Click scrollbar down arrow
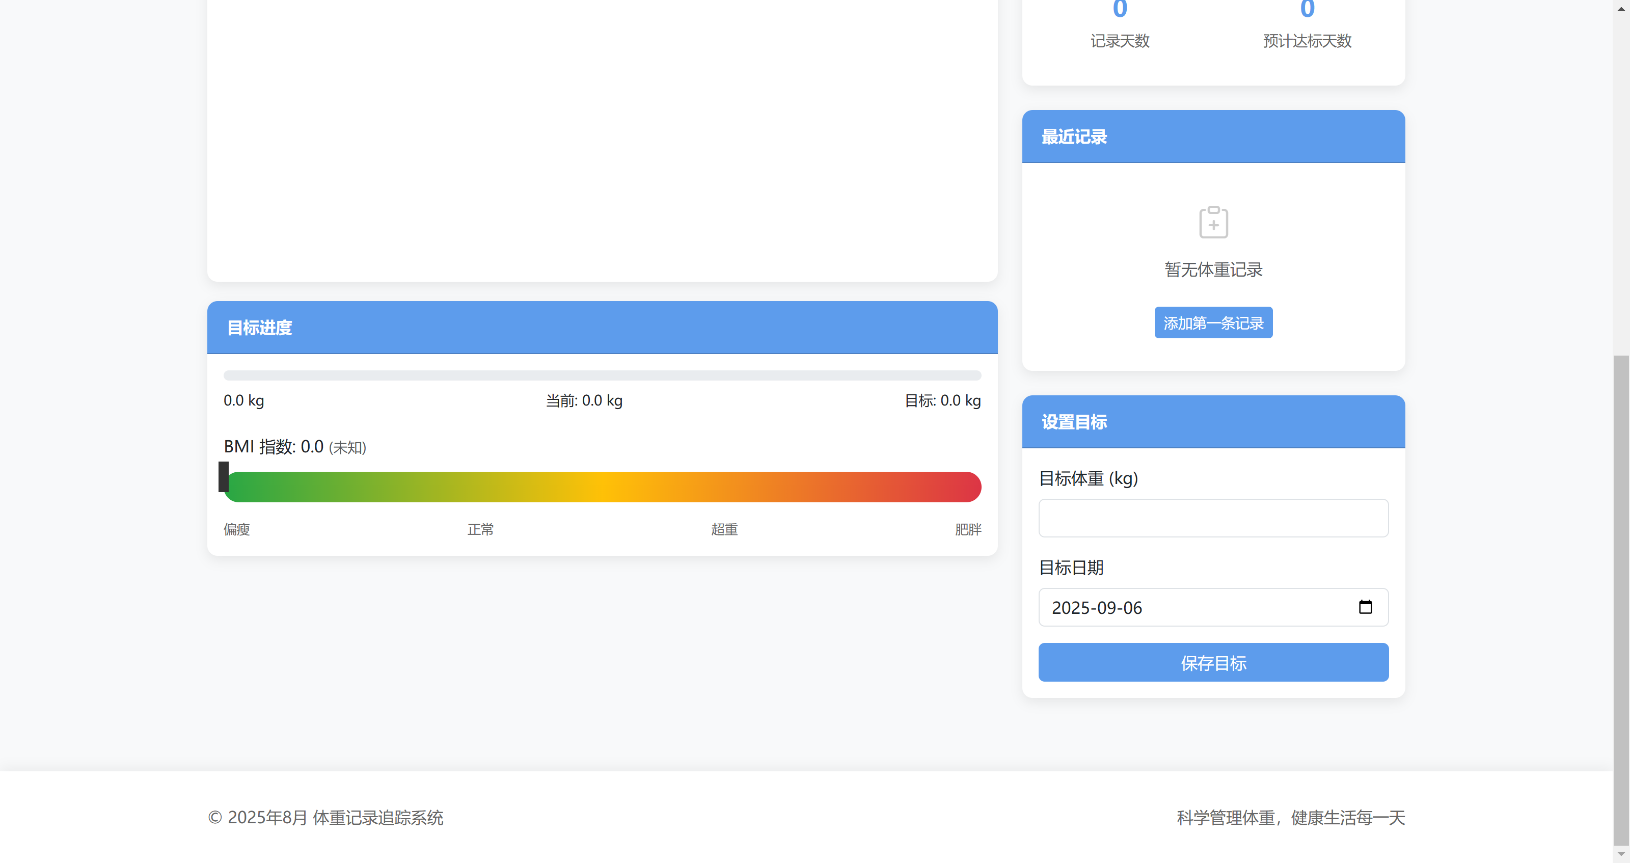 click(1621, 854)
